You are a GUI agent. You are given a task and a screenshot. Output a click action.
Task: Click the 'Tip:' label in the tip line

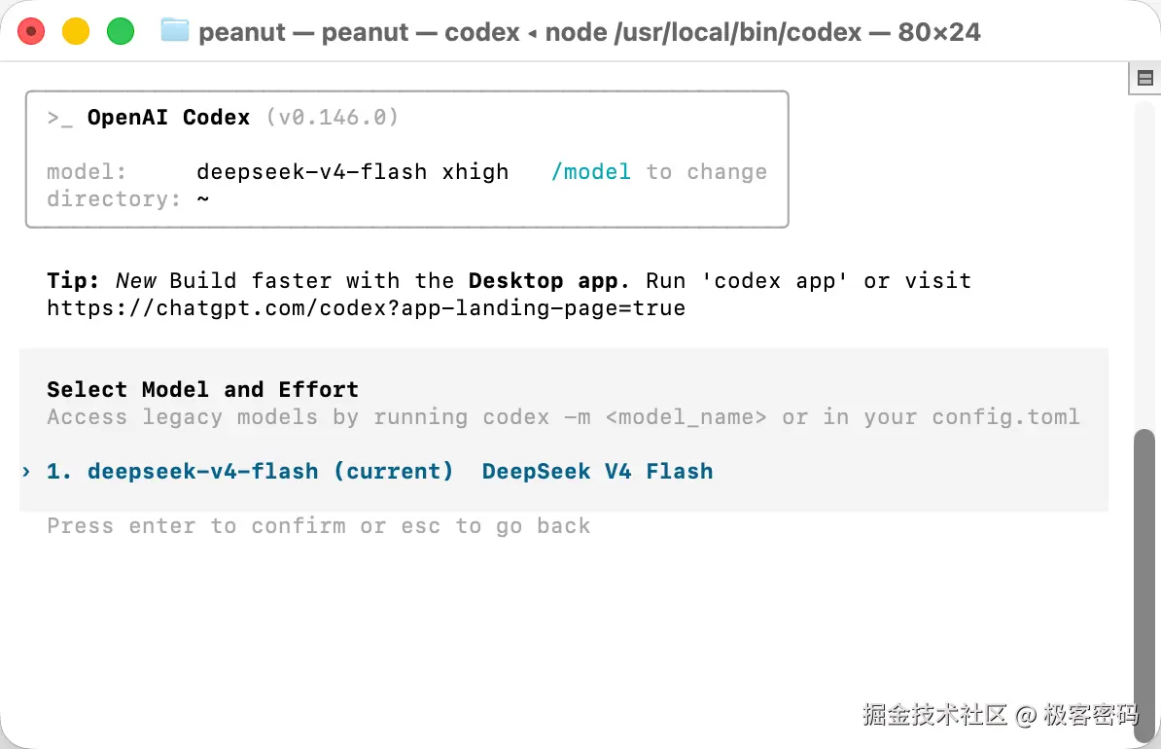click(73, 281)
